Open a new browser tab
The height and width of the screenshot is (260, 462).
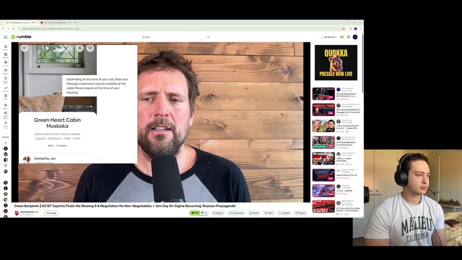pos(75,22)
